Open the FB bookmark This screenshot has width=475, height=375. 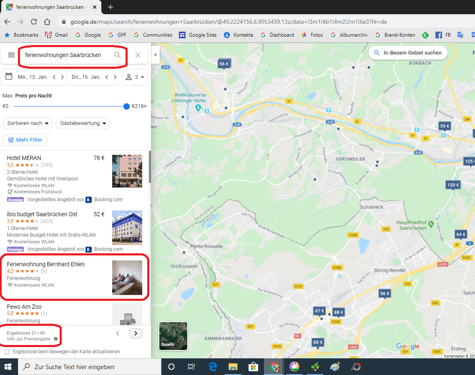(x=443, y=35)
